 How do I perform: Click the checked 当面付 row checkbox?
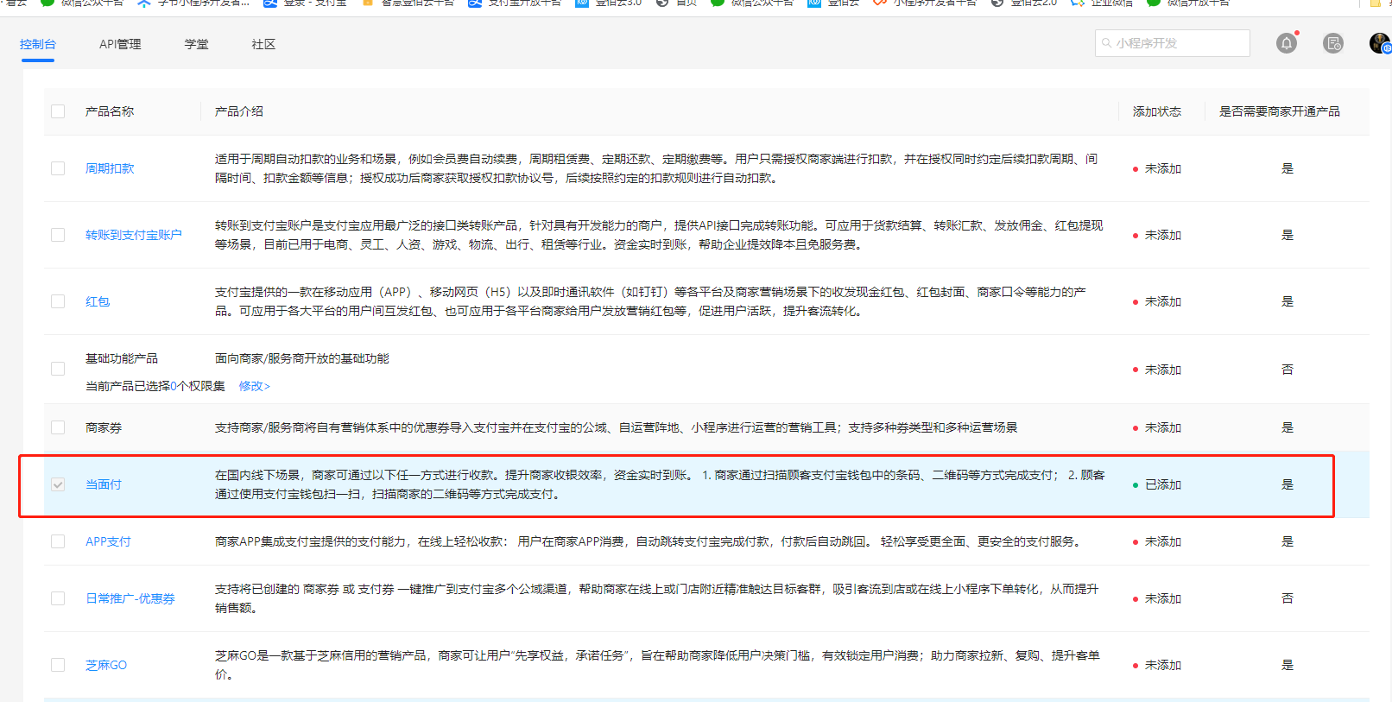click(58, 484)
